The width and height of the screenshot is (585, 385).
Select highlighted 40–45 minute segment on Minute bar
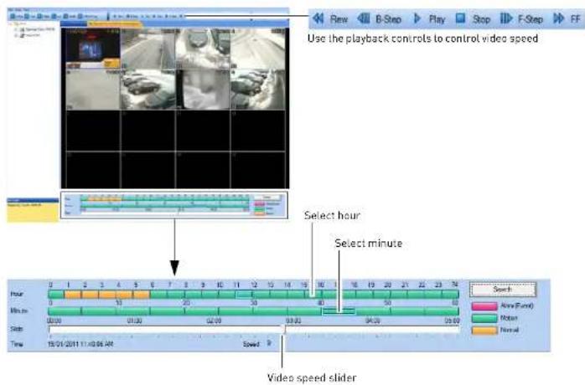[339, 311]
